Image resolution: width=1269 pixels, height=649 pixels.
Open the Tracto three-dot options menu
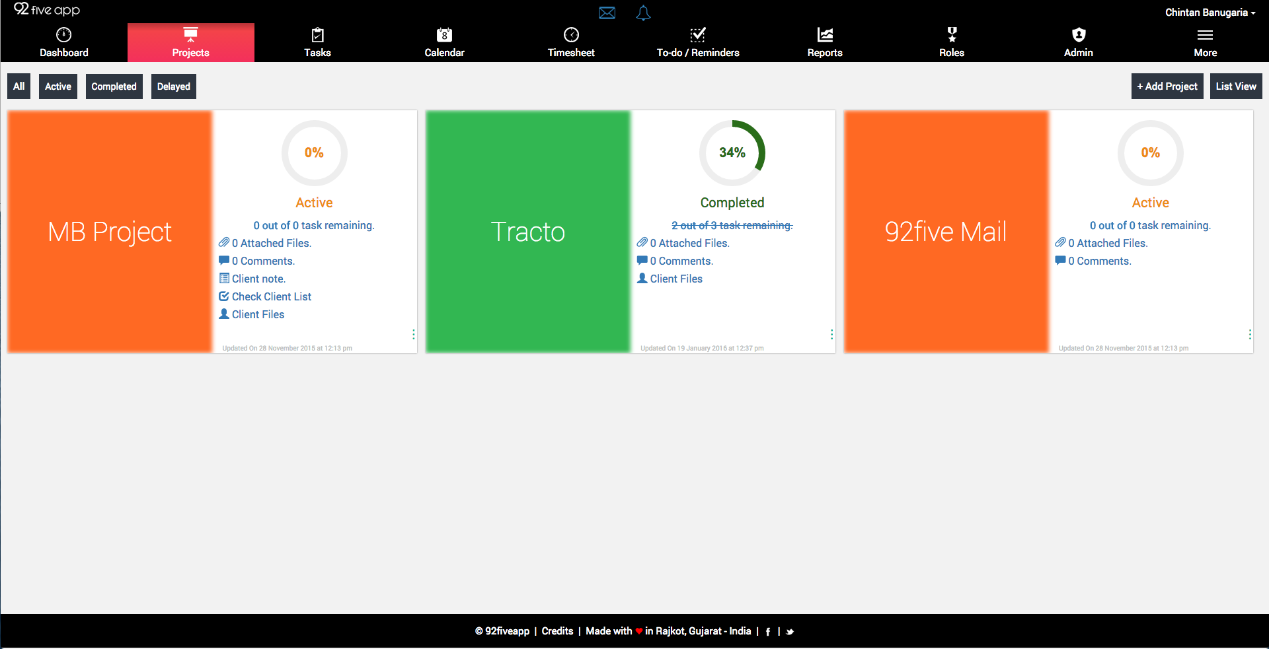click(x=831, y=335)
